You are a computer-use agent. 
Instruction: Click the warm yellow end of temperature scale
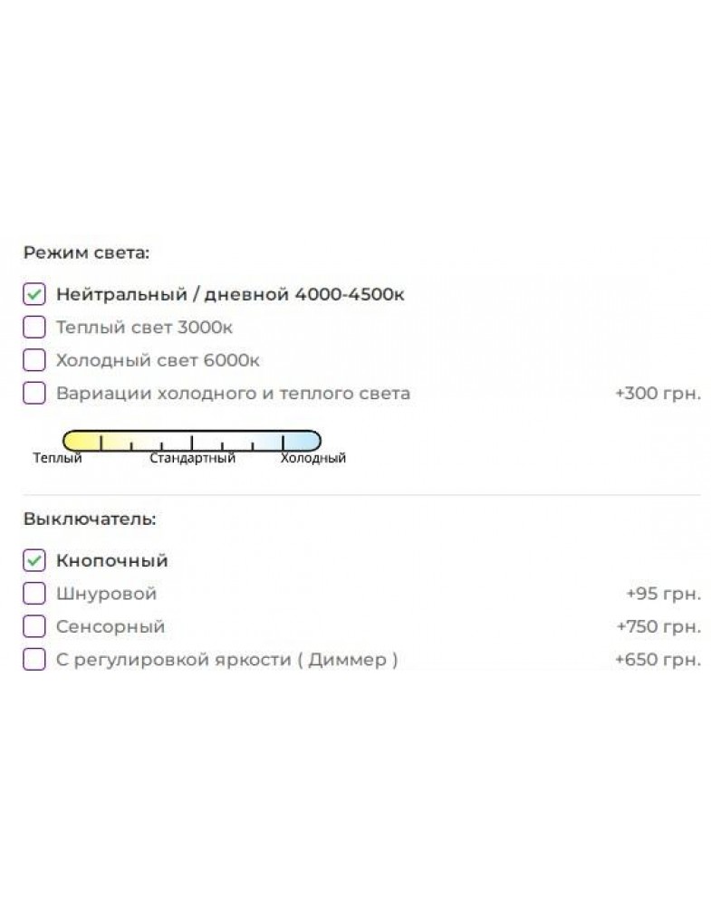pyautogui.click(x=78, y=441)
